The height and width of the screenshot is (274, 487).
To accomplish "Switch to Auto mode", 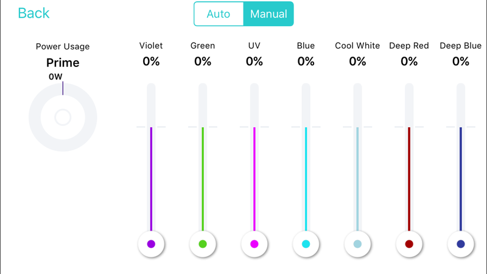I will click(x=219, y=13).
